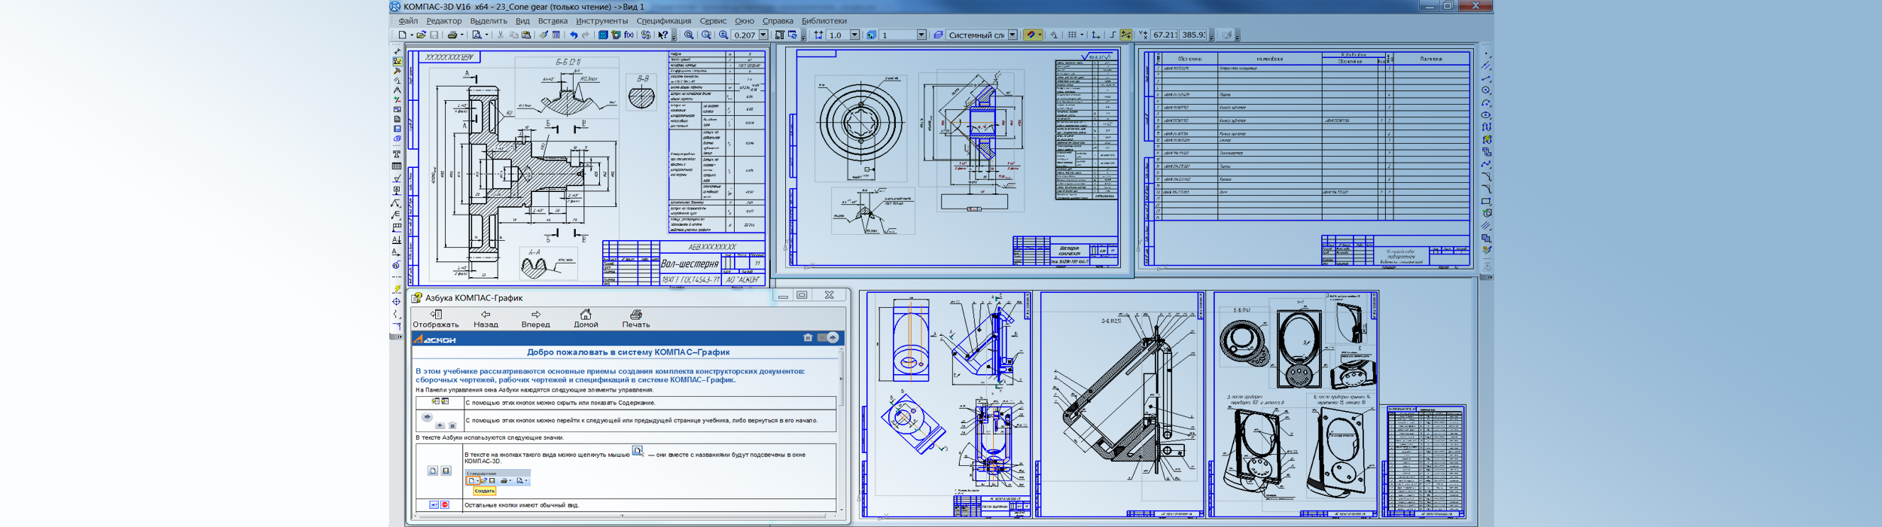
Task: Click the context help cursor icon
Action: tap(662, 35)
